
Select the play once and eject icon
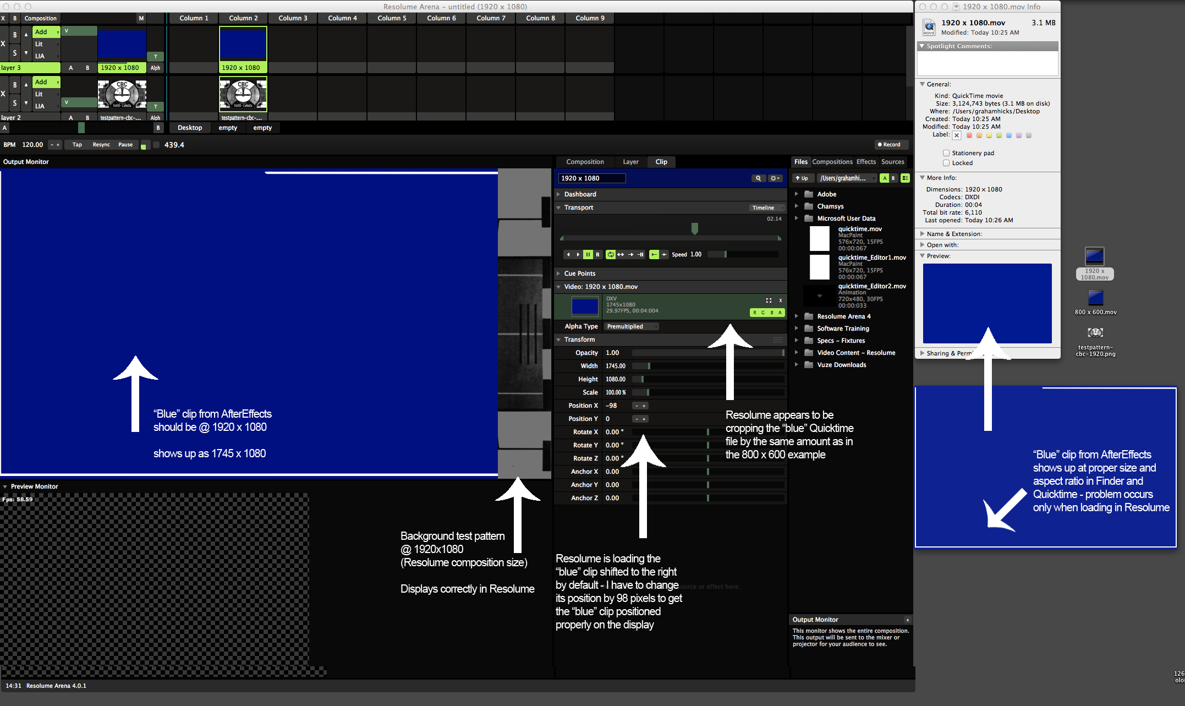click(630, 254)
